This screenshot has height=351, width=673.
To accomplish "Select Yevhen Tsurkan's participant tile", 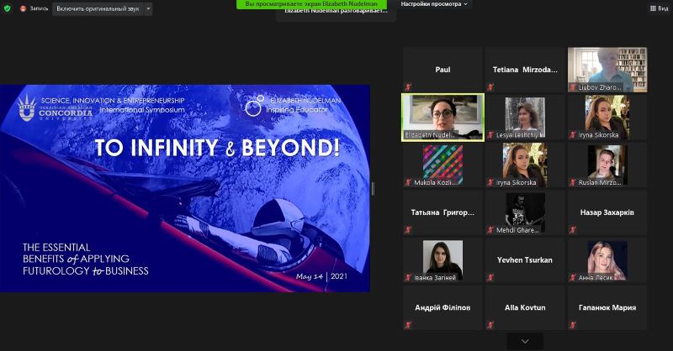I will (525, 260).
